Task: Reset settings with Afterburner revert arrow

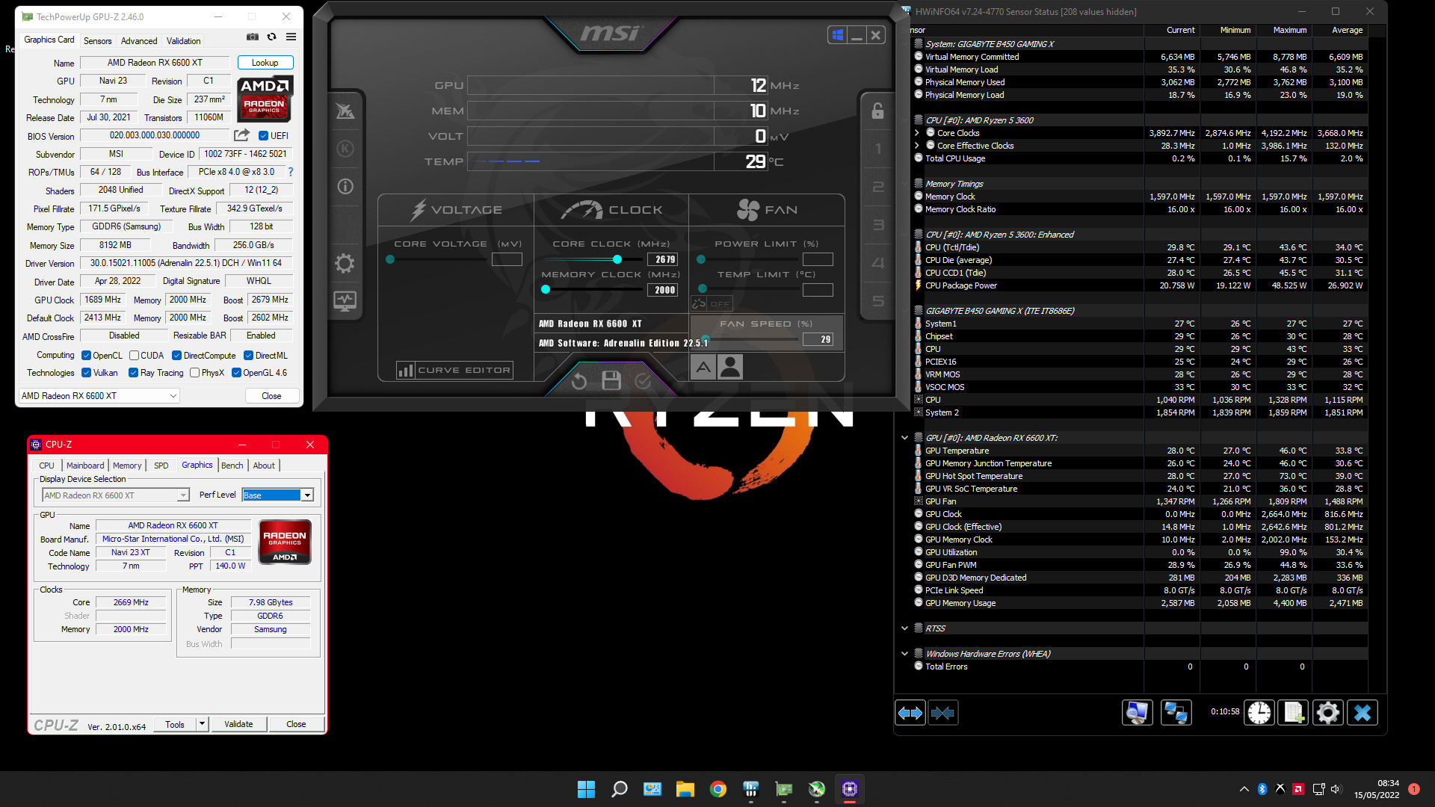Action: (579, 382)
